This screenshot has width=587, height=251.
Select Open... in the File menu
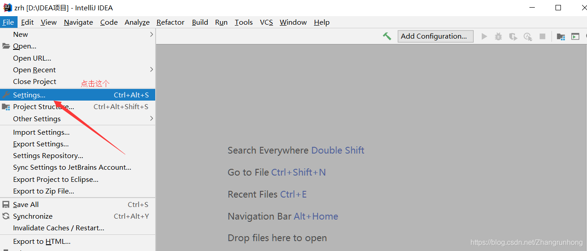coord(78,46)
